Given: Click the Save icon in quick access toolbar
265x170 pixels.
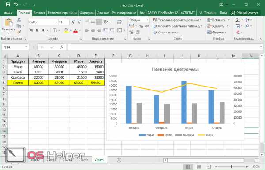Looking at the screenshot, I should 8,4.
